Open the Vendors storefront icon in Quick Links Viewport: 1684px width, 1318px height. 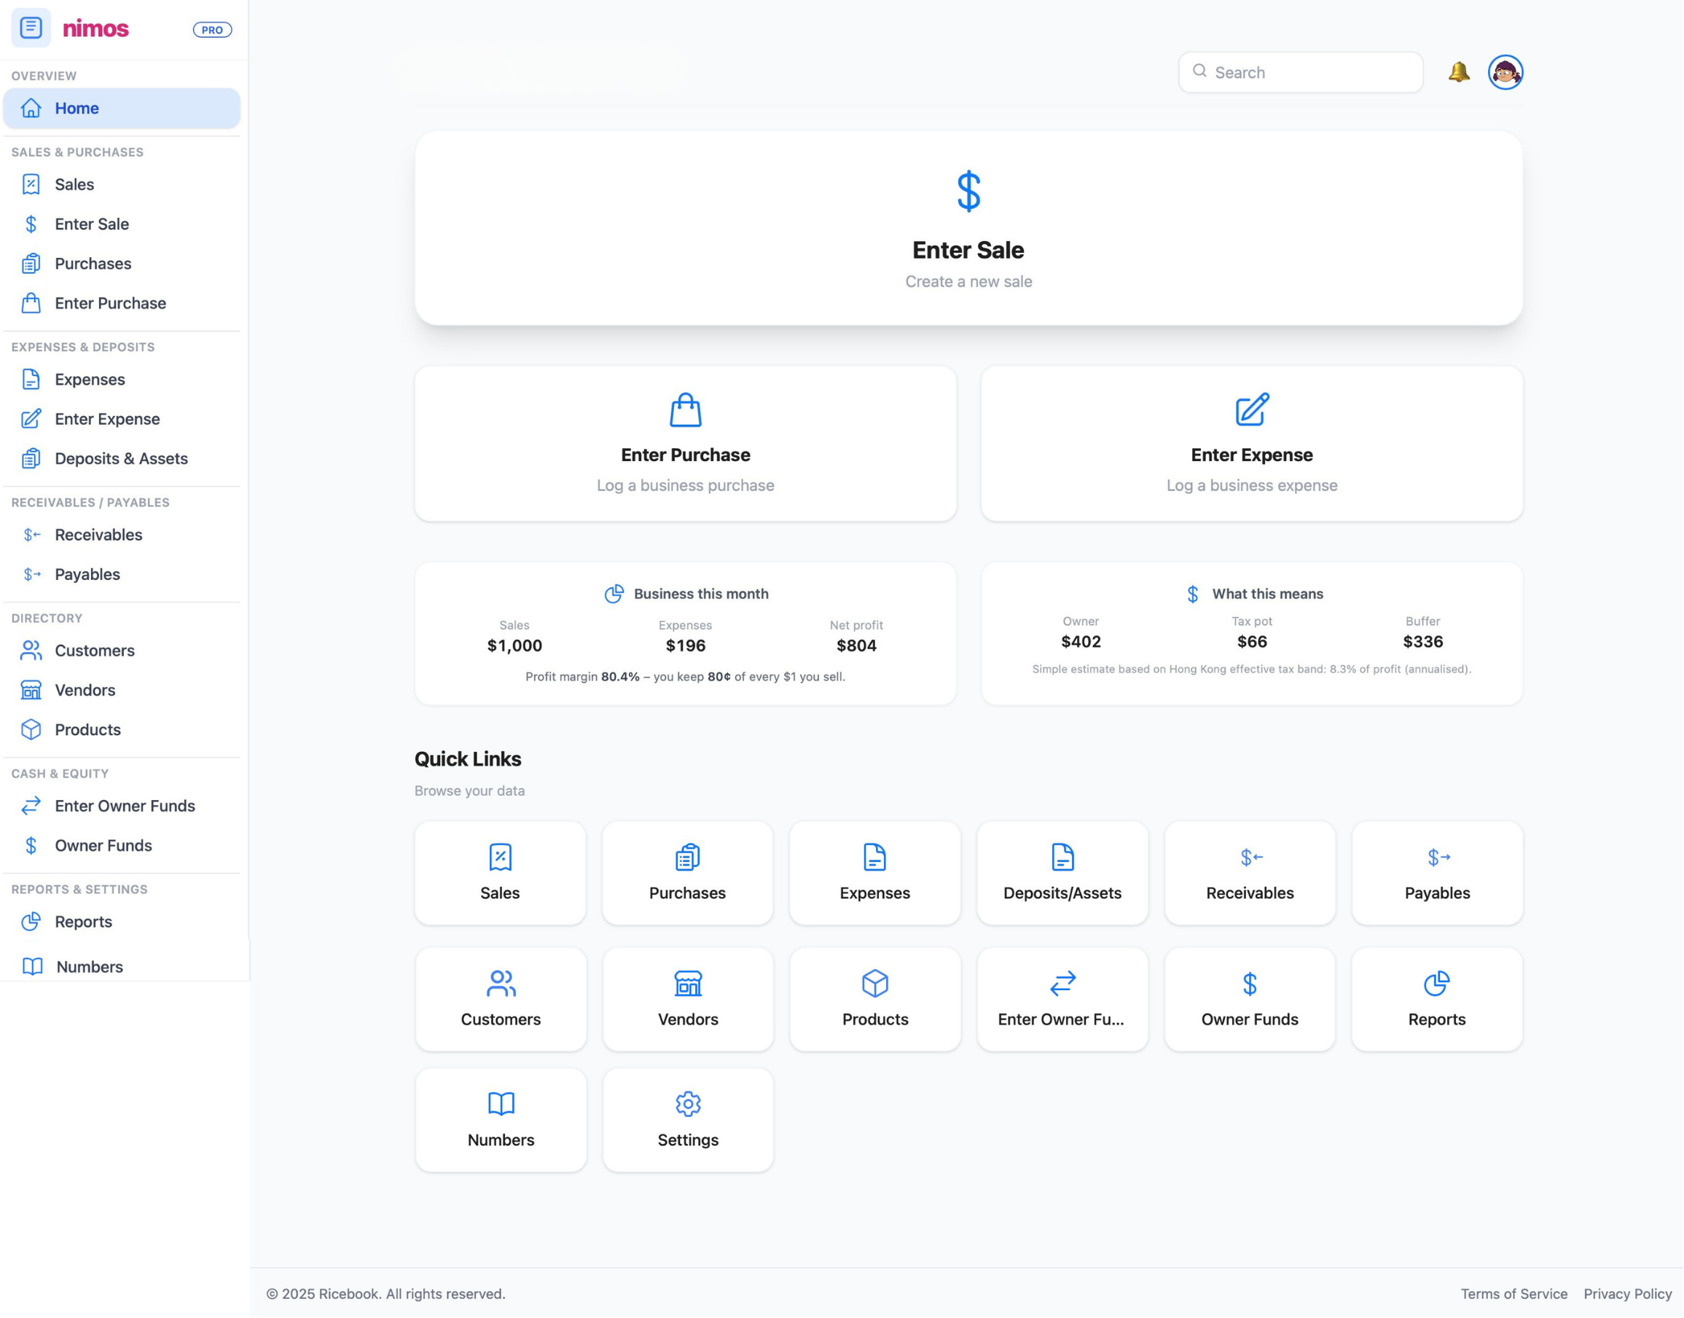click(688, 983)
